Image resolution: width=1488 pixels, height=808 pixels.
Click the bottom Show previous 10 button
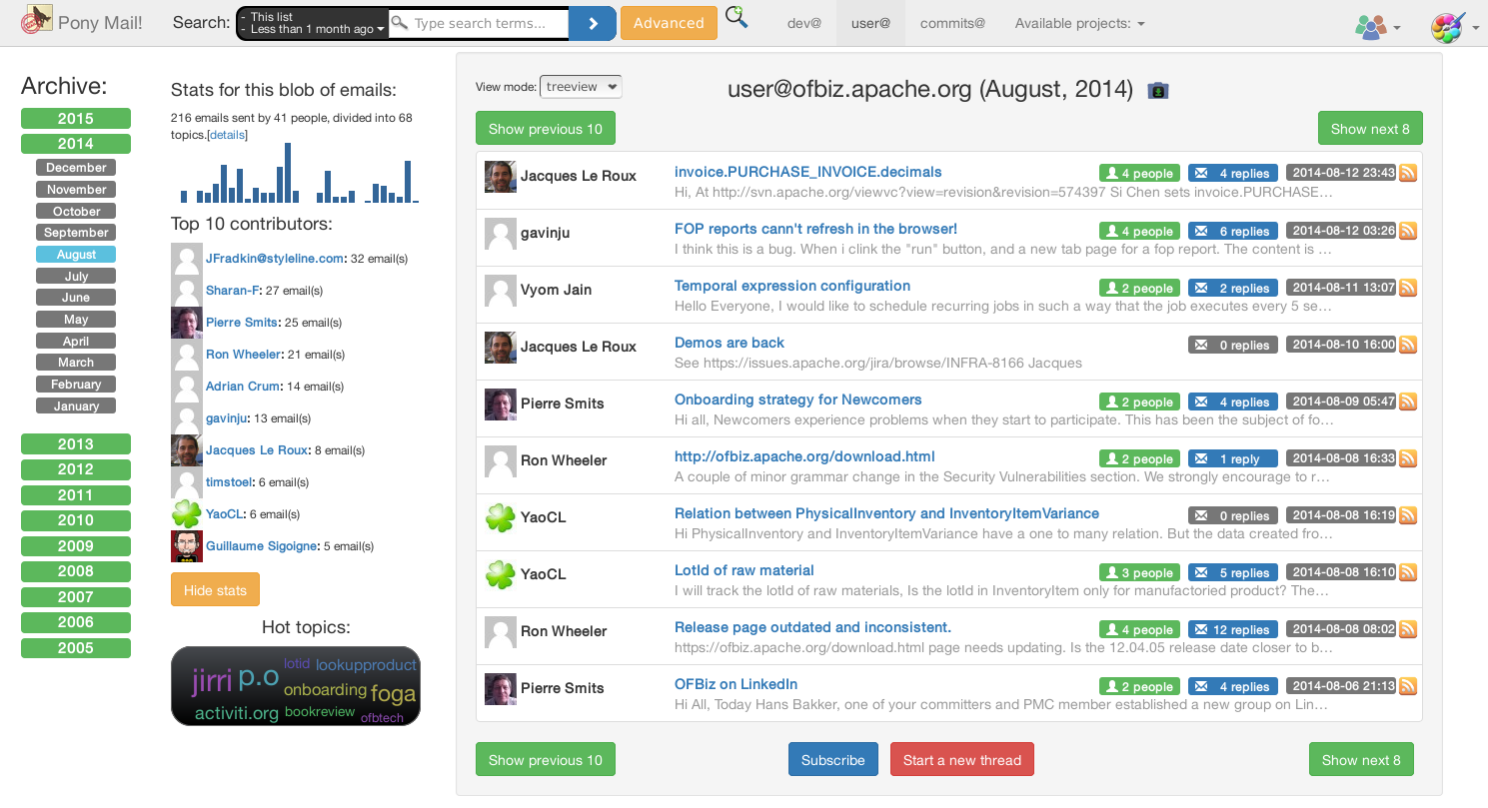546,760
